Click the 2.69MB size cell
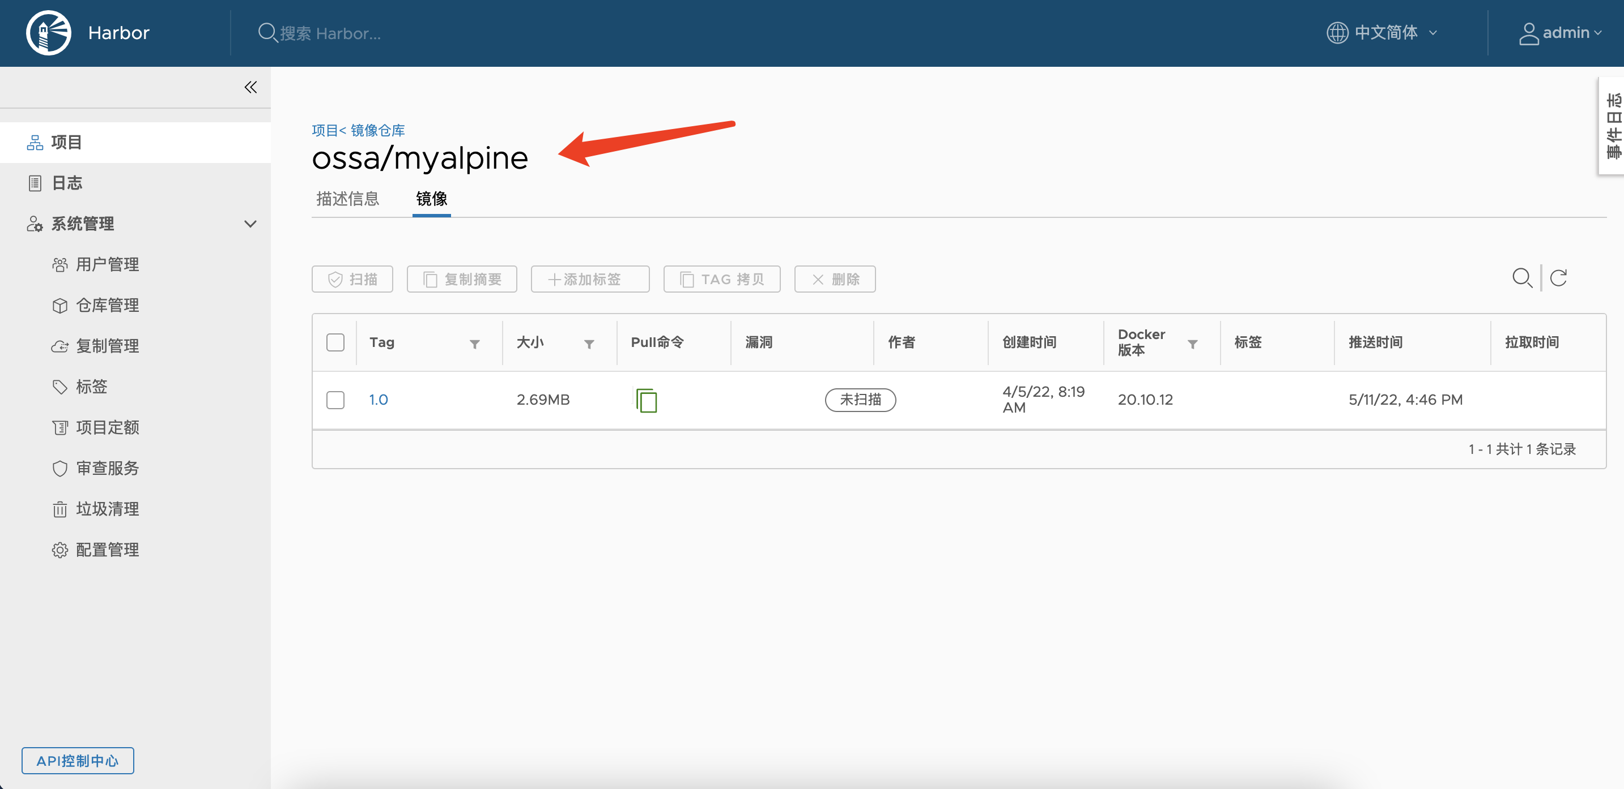1624x789 pixels. [543, 400]
